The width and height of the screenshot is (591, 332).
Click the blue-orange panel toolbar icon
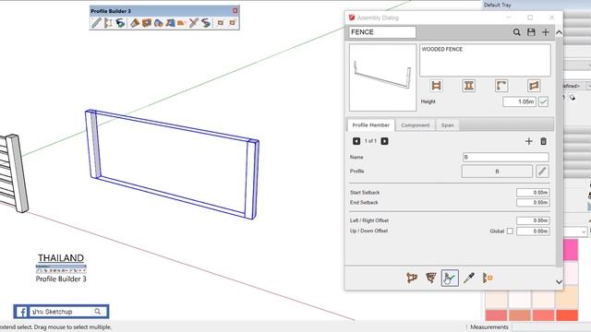(170, 23)
